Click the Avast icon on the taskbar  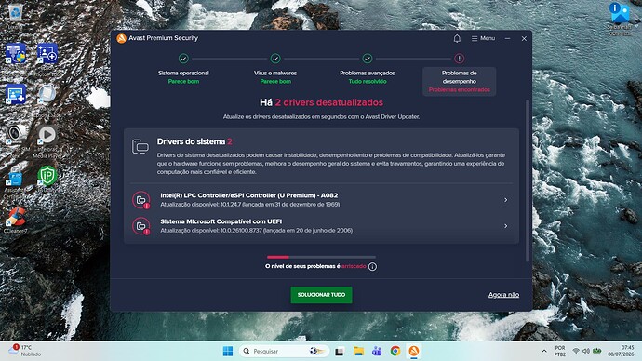[x=414, y=351]
